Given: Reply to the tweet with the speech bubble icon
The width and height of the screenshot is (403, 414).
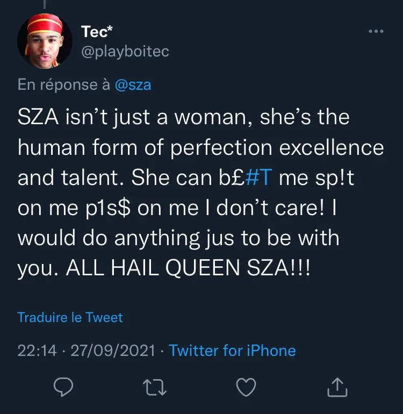Looking at the screenshot, I should 63,387.
